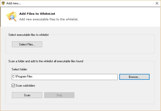Click the greyed-out Stop button
The width and height of the screenshot is (161, 111).
pos(59,95)
